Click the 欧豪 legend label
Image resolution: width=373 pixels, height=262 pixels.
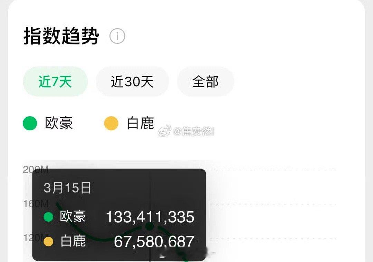coord(59,123)
